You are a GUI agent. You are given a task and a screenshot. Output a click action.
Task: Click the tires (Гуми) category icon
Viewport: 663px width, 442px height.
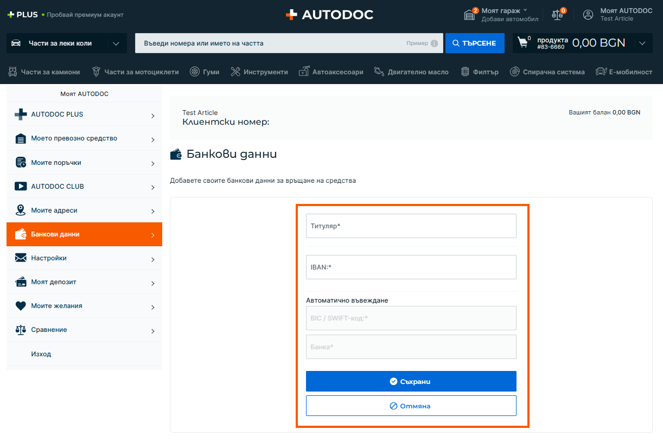point(195,72)
